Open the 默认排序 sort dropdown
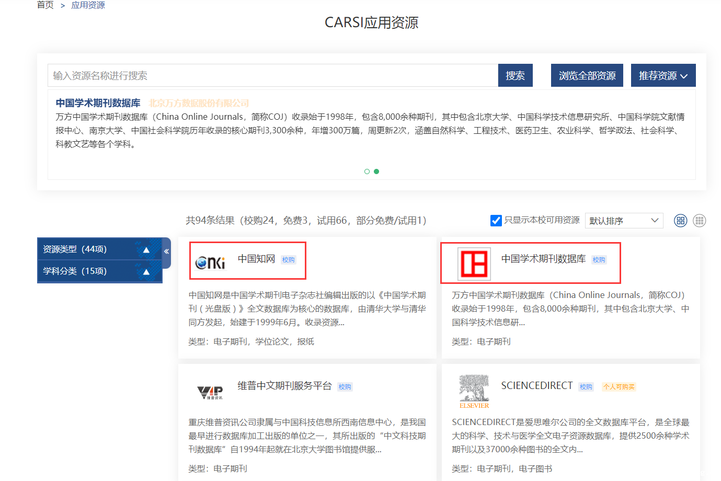The height and width of the screenshot is (481, 721). pos(624,221)
